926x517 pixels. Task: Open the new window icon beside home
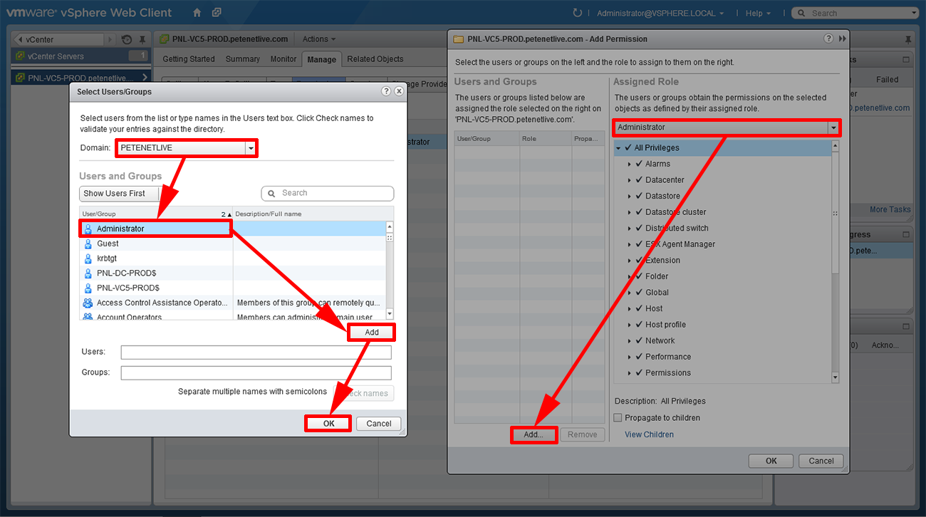(217, 13)
